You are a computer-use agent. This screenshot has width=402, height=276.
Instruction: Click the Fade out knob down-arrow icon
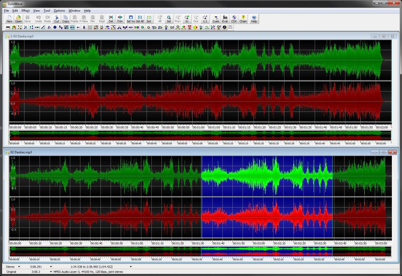(x=160, y=27)
